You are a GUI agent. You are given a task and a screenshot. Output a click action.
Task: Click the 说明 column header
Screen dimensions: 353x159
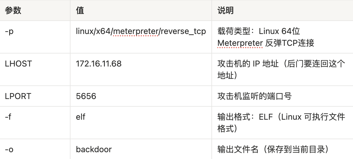tap(225, 11)
